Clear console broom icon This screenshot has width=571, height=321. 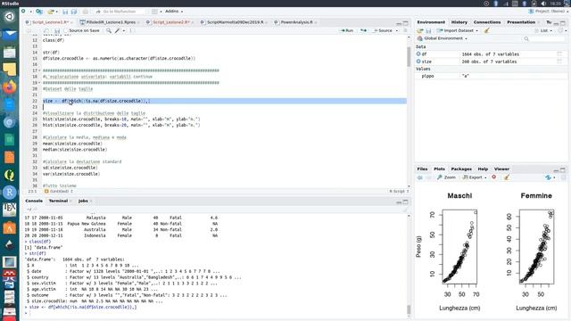[405, 210]
